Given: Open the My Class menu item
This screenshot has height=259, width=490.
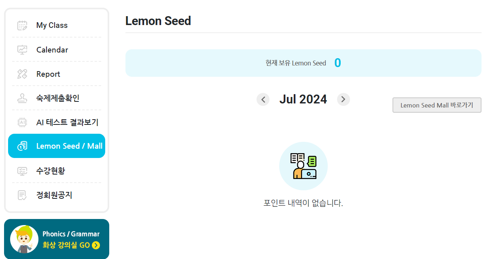Looking at the screenshot, I should (52, 25).
